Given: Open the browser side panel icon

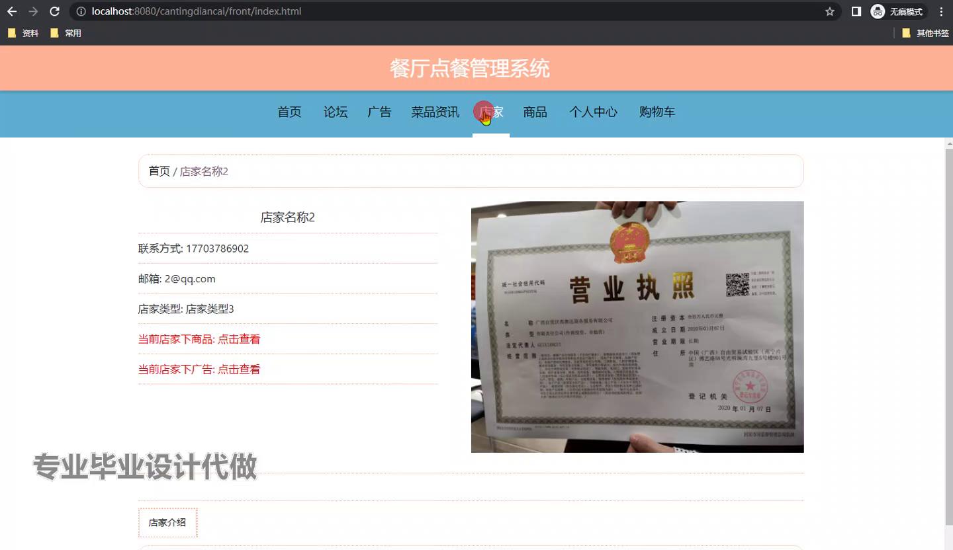Looking at the screenshot, I should (x=856, y=11).
